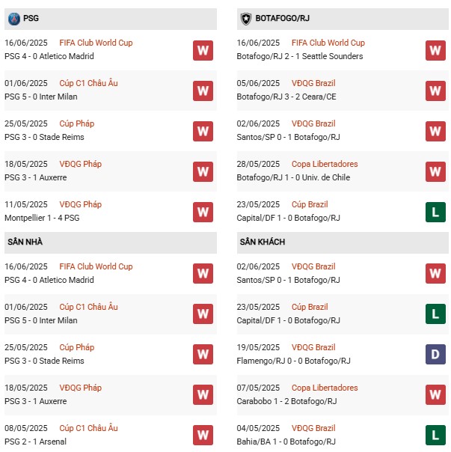Select the SÂN KHÁCH section header

pyautogui.click(x=343, y=242)
